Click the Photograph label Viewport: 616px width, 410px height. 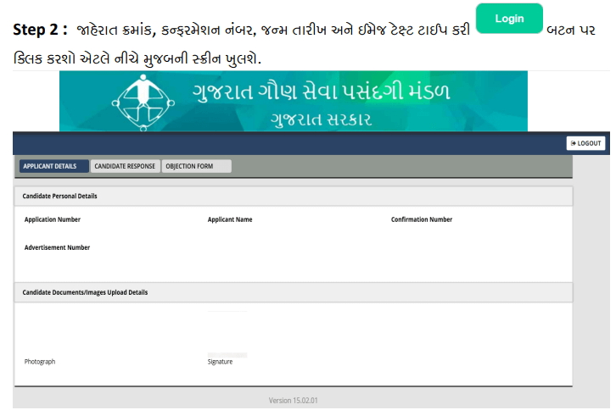(40, 362)
